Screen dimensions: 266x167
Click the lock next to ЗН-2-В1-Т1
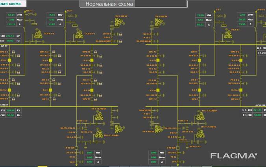(101, 65)
